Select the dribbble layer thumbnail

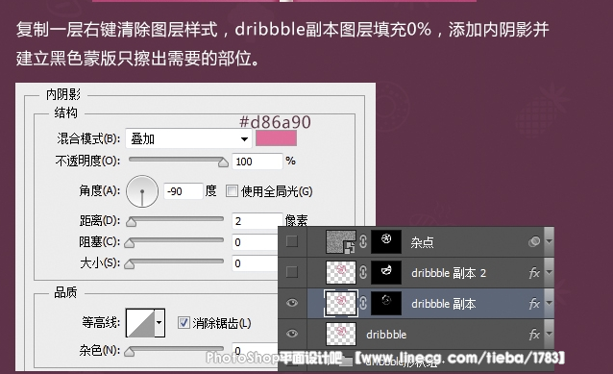341,334
